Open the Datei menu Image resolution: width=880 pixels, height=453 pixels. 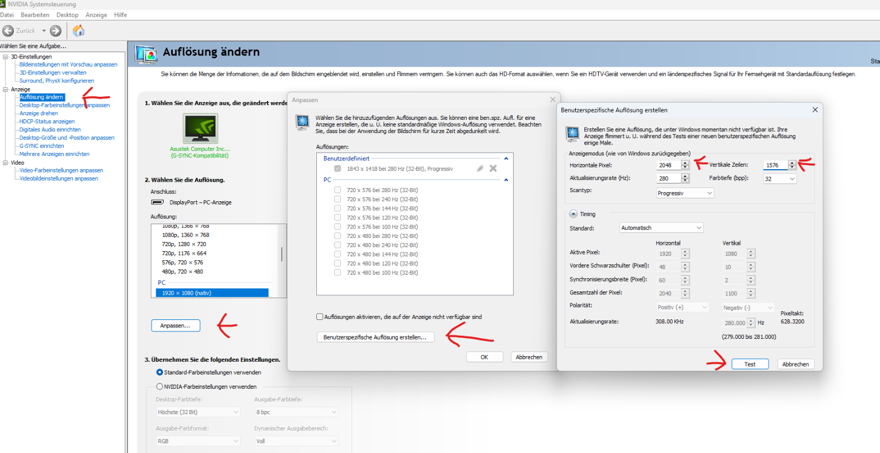click(x=7, y=15)
